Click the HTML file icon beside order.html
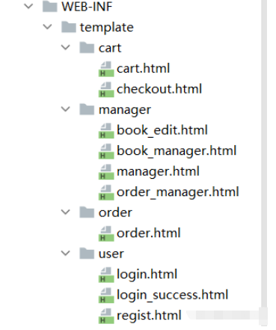 pos(106,233)
